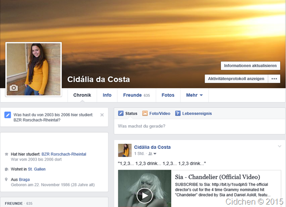Click the 1 Std. post timestamp
The image size is (286, 207).
[x=139, y=154]
